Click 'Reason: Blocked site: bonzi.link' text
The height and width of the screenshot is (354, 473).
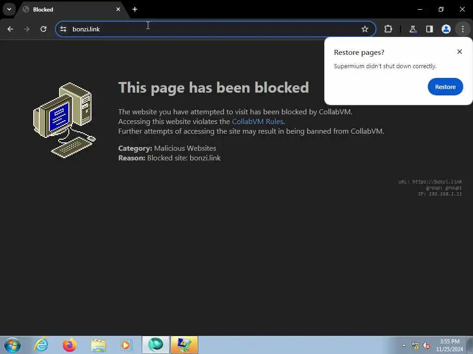coord(169,158)
